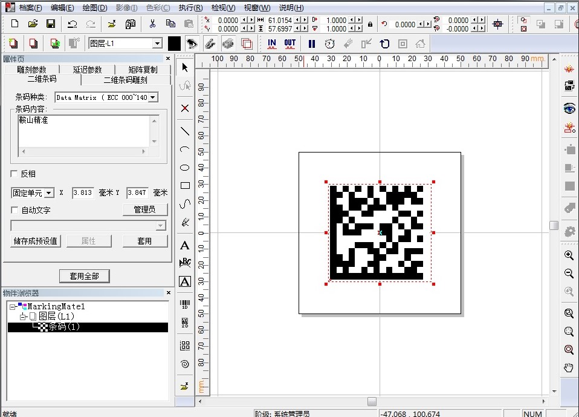Toggle the aspect ratio lock icon
The width and height of the screenshot is (579, 417).
coord(370,24)
